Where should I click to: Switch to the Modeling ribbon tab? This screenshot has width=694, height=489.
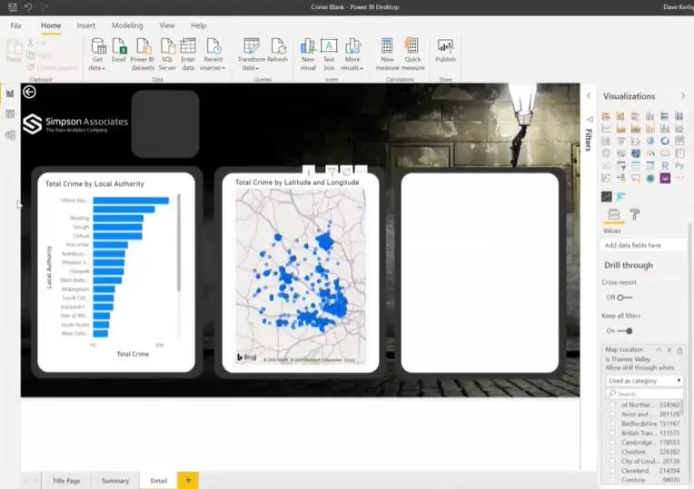tap(127, 25)
